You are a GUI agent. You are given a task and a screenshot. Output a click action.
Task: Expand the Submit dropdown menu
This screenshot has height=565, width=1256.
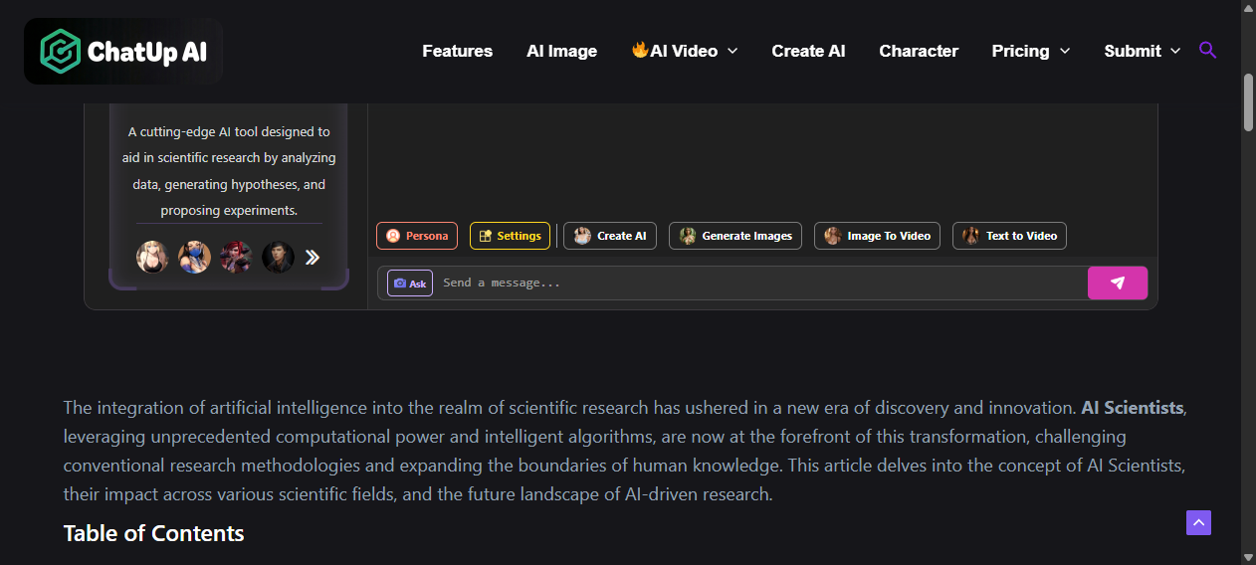1143,51
